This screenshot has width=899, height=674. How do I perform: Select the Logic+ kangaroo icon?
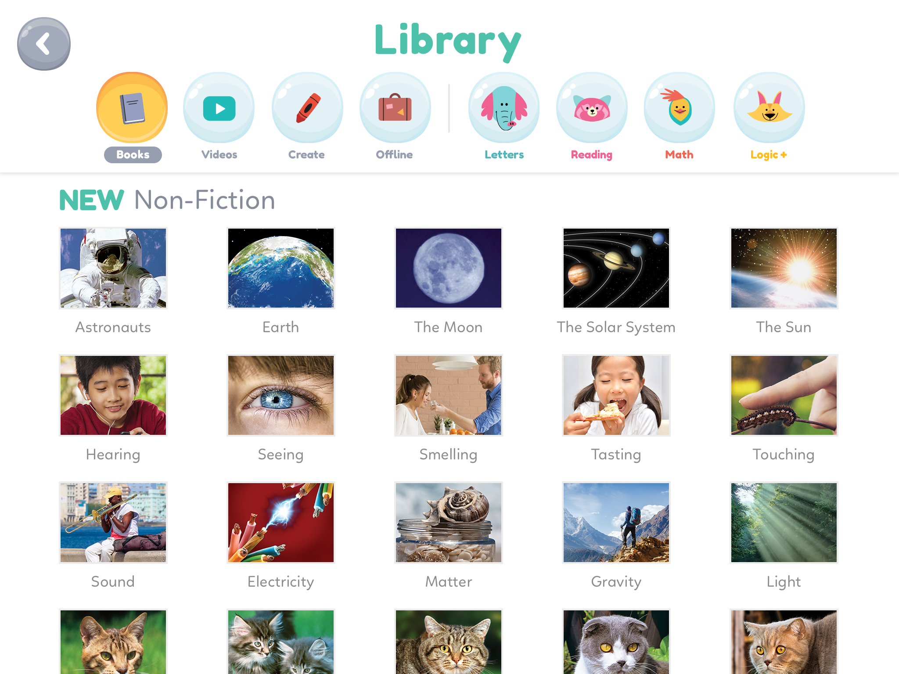pyautogui.click(x=769, y=108)
